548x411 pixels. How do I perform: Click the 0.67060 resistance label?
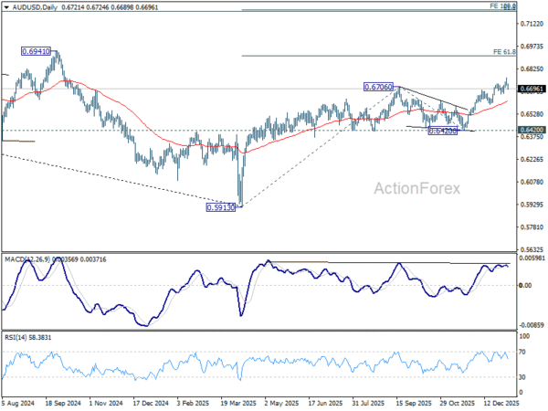click(378, 87)
